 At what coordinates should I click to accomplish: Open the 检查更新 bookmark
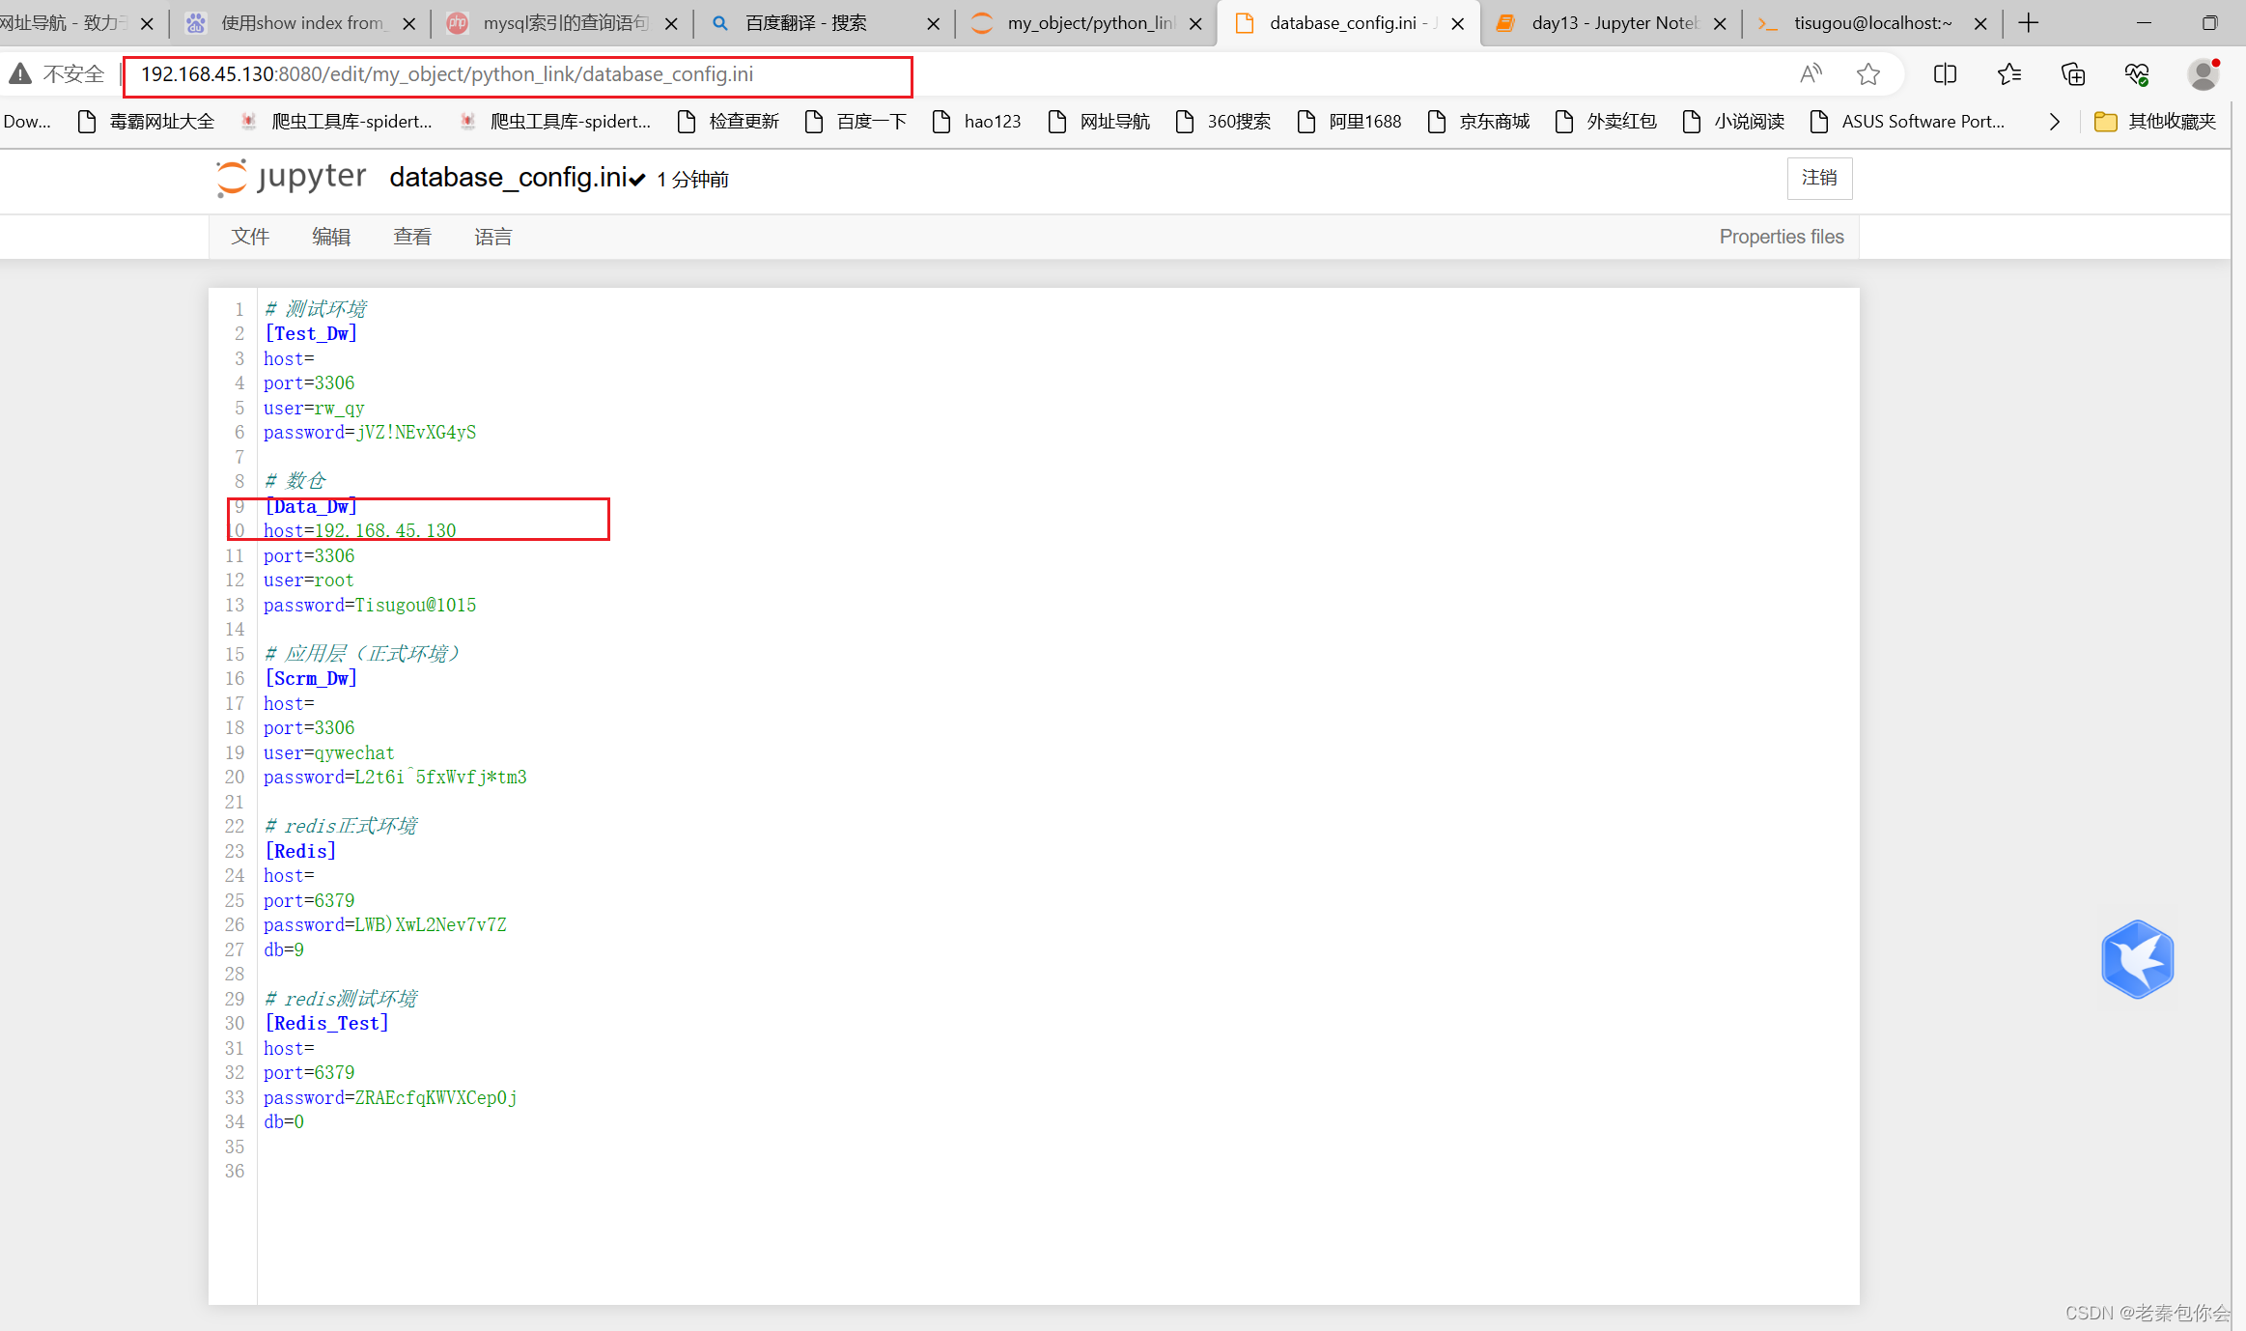coord(729,122)
